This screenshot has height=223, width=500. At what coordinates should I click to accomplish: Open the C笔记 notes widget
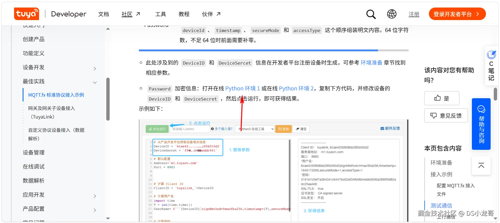(491, 66)
